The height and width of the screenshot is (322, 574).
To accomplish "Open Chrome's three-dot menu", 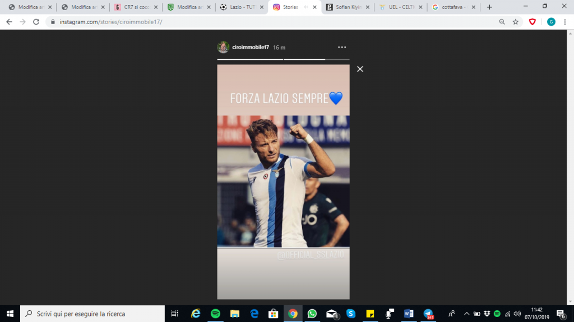I will click(565, 22).
